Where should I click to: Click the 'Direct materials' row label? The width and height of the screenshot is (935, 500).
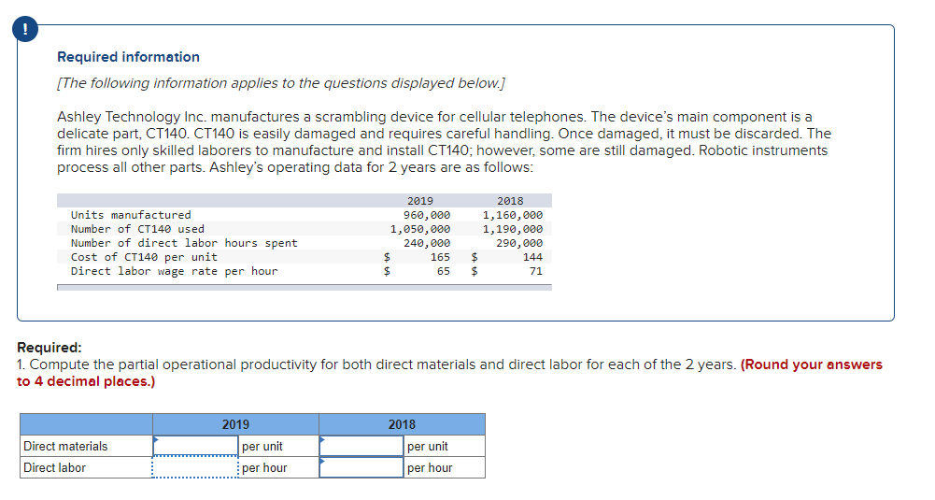pos(65,447)
